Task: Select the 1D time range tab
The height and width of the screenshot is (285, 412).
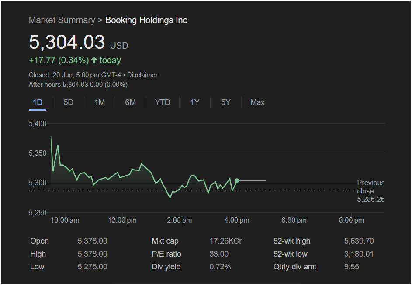Action: click(38, 102)
